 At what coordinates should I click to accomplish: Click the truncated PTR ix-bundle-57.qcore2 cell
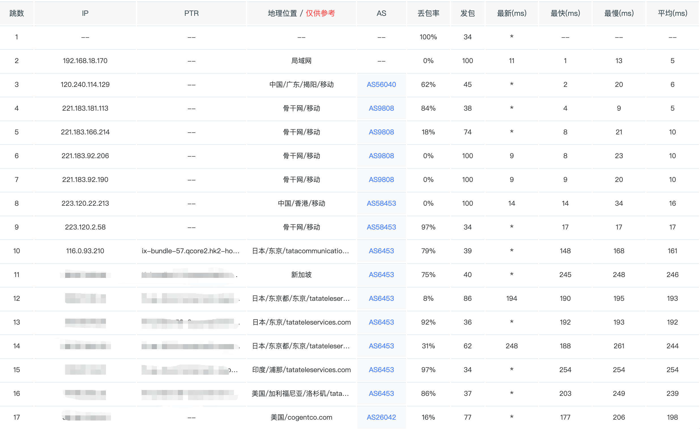pyautogui.click(x=191, y=251)
